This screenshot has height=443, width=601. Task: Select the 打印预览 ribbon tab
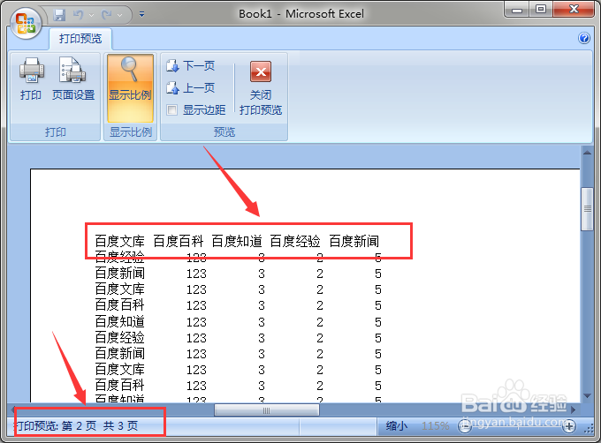[x=80, y=38]
